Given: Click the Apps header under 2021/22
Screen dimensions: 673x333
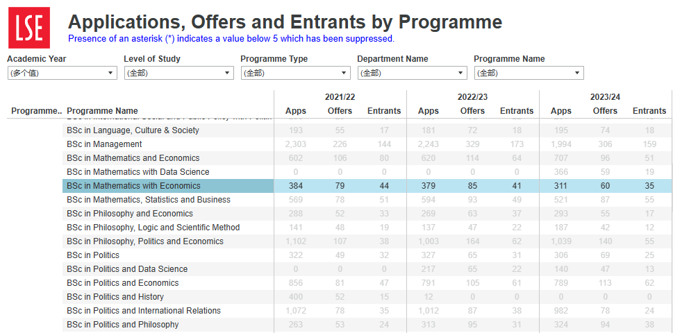Looking at the screenshot, I should tap(296, 111).
